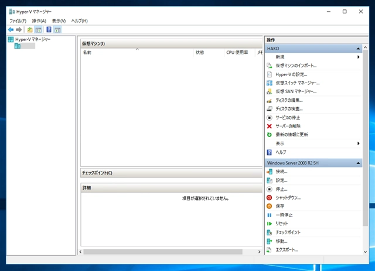375x271 pixels.
Task: Click the チェックポイント icon in the action pane
Action: 270,232
